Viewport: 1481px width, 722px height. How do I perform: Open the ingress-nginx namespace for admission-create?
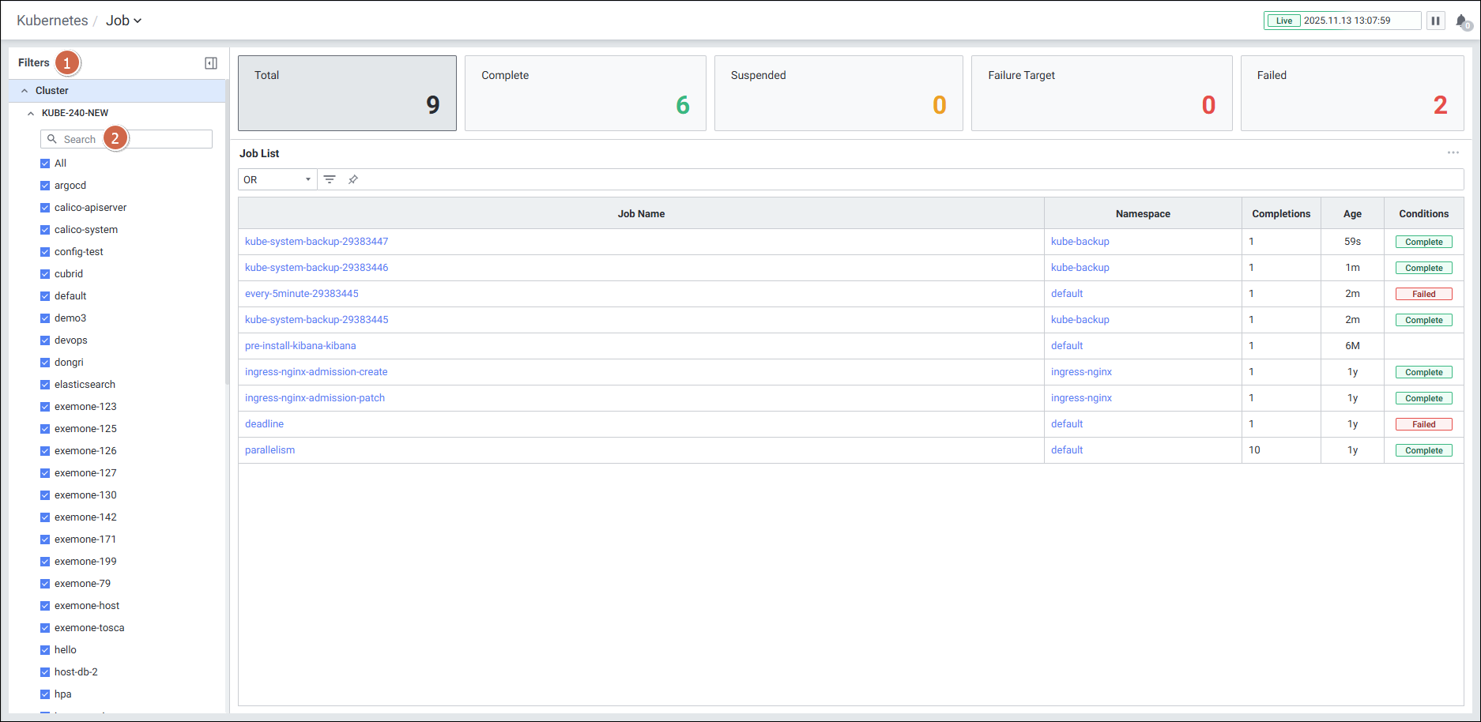(x=1081, y=372)
